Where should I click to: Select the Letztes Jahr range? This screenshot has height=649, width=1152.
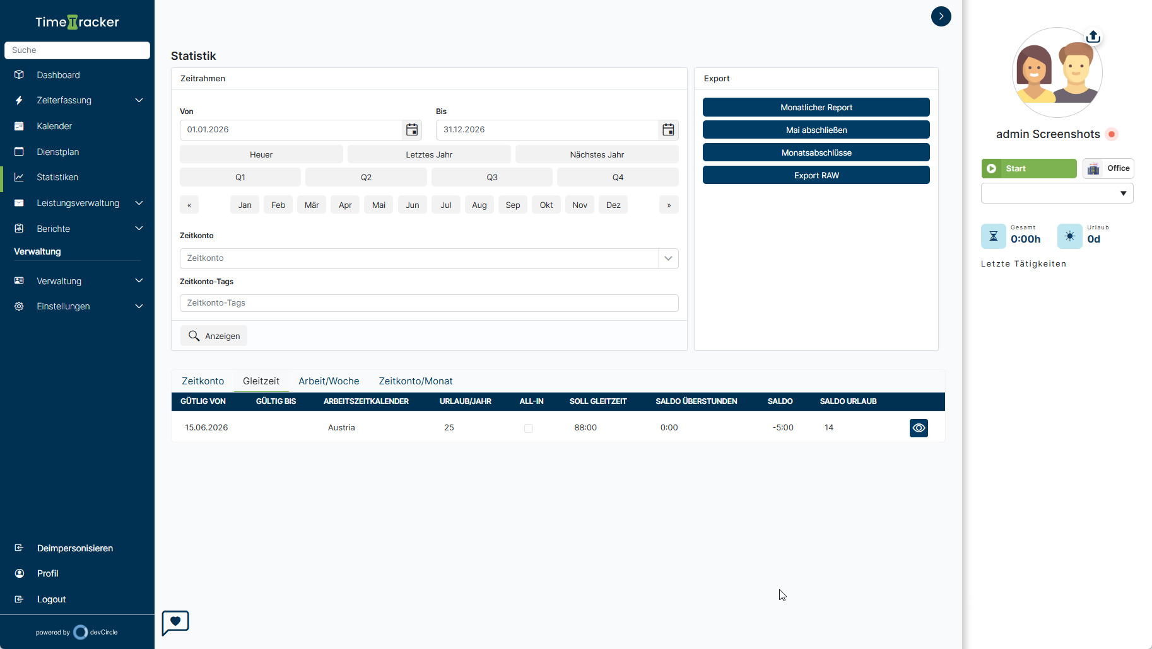(x=429, y=154)
